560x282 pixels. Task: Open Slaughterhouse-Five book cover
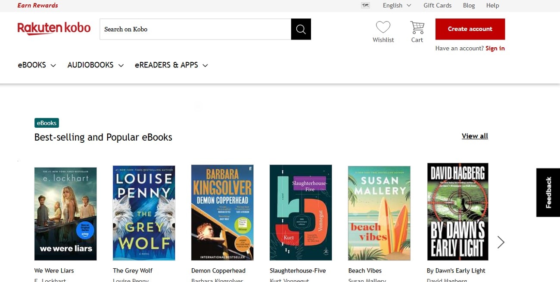tap(301, 212)
